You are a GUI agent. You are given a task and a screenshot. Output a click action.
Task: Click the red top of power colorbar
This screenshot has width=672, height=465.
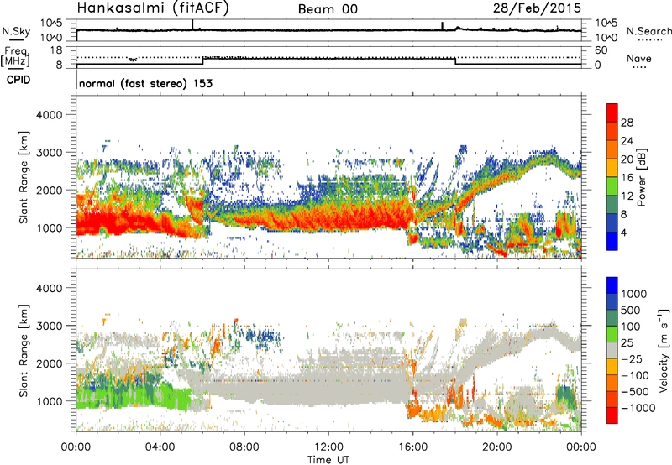612,112
